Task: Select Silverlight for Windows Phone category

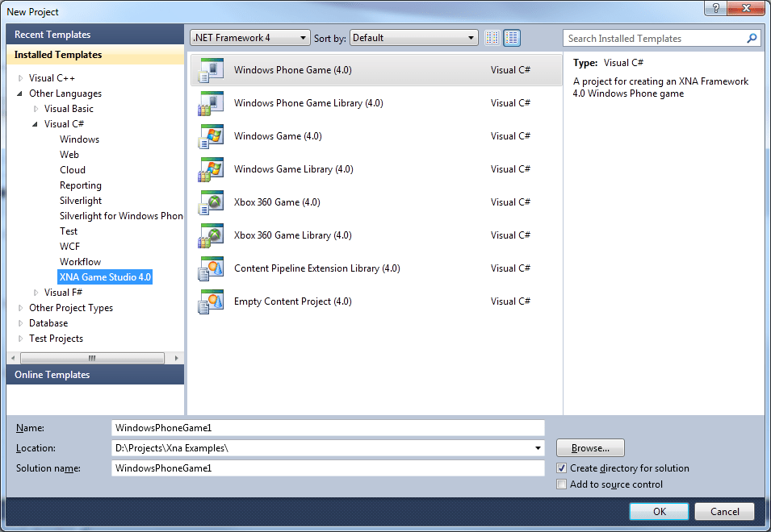Action: click(121, 216)
